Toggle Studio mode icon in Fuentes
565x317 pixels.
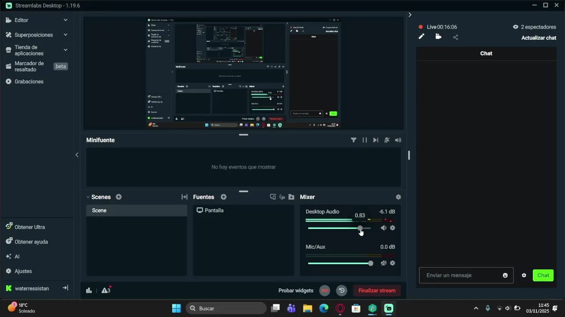(273, 197)
